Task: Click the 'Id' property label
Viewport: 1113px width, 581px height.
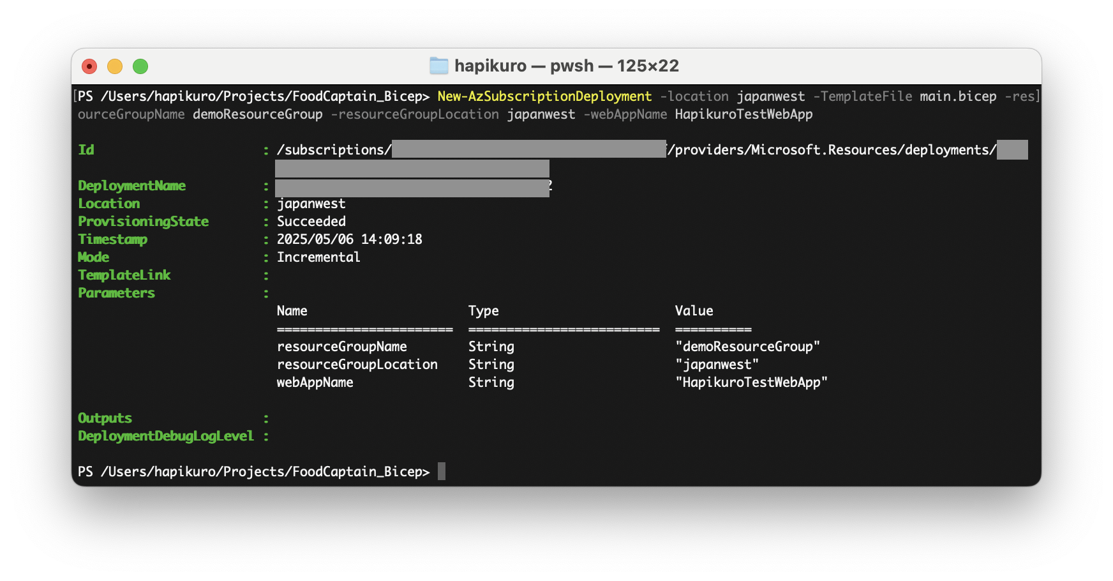Action: point(86,150)
